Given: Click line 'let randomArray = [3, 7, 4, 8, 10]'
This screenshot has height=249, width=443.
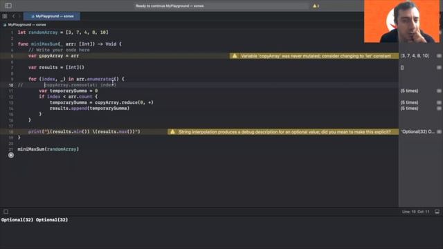Looking at the screenshot, I should (63, 33).
